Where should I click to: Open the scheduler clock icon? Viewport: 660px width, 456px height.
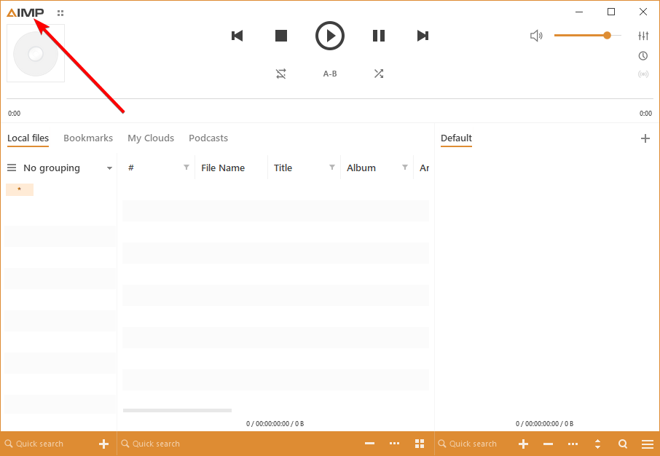[643, 55]
